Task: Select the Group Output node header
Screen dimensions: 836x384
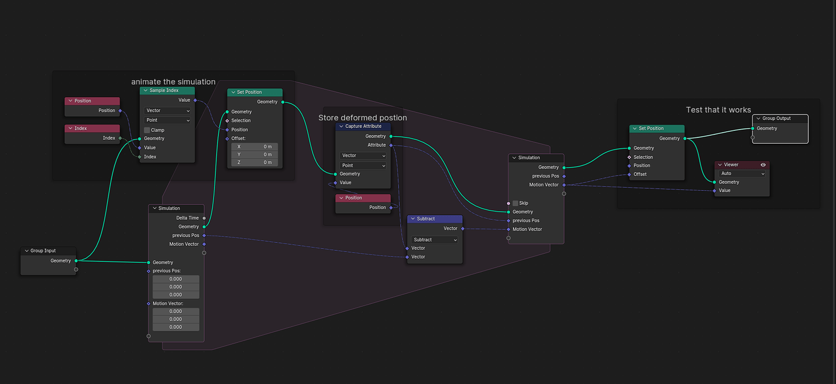Action: pos(780,119)
